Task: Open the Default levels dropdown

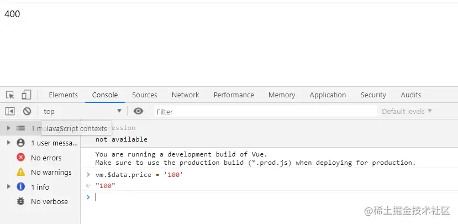Action: [x=407, y=111]
